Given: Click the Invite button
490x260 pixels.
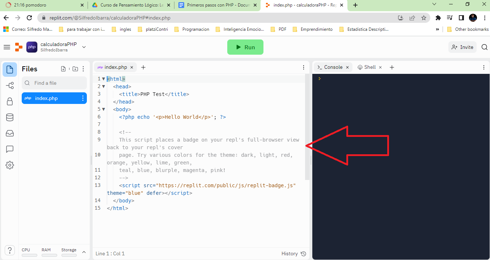Looking at the screenshot, I should [x=462, y=47].
